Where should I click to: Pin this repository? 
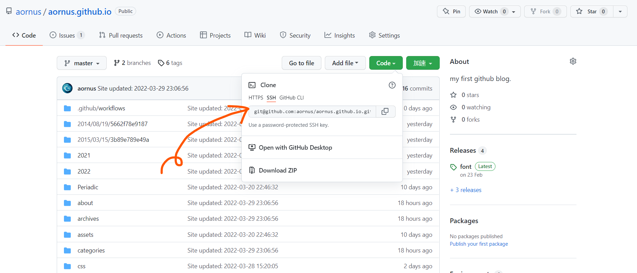tap(451, 12)
